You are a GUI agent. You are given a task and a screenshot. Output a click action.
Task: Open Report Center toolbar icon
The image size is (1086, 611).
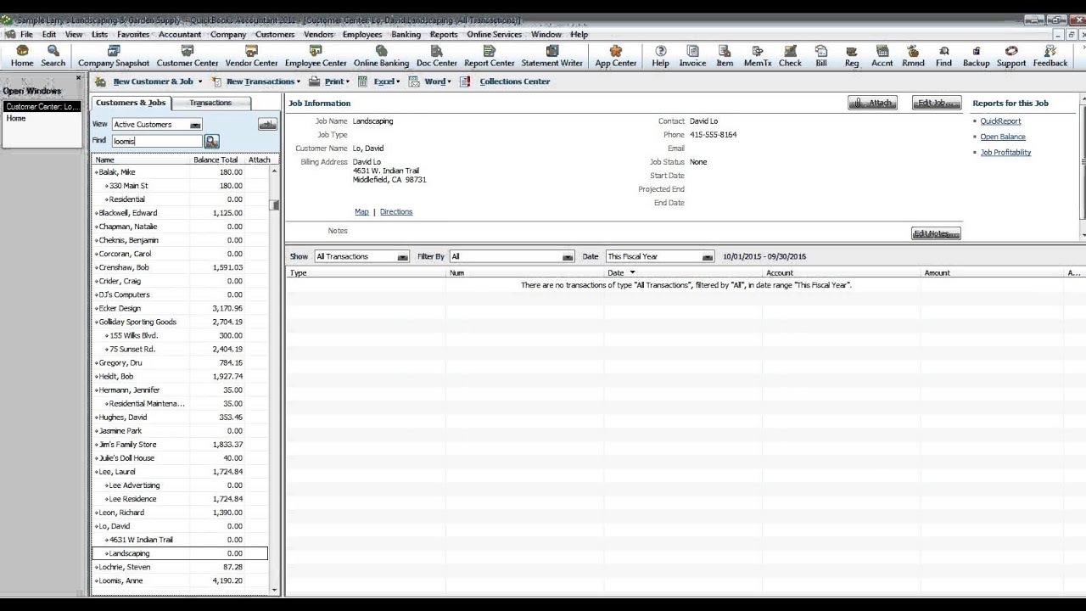point(489,56)
